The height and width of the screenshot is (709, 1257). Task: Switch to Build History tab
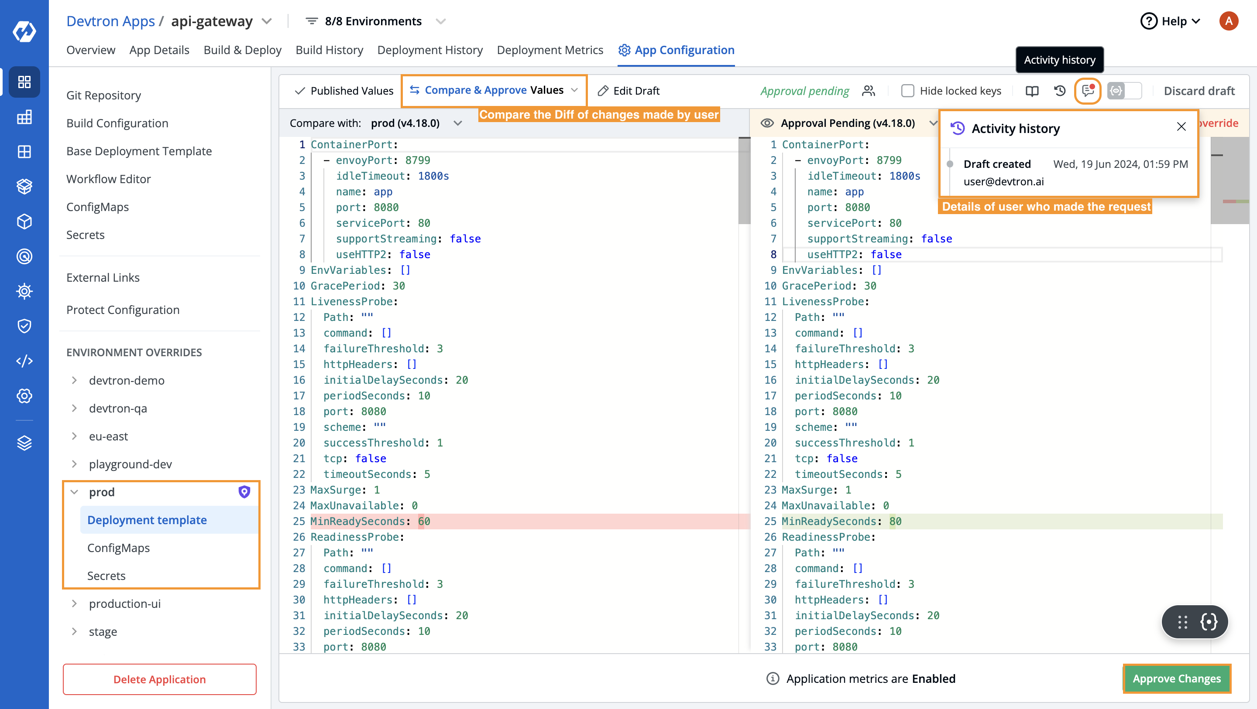(x=330, y=50)
